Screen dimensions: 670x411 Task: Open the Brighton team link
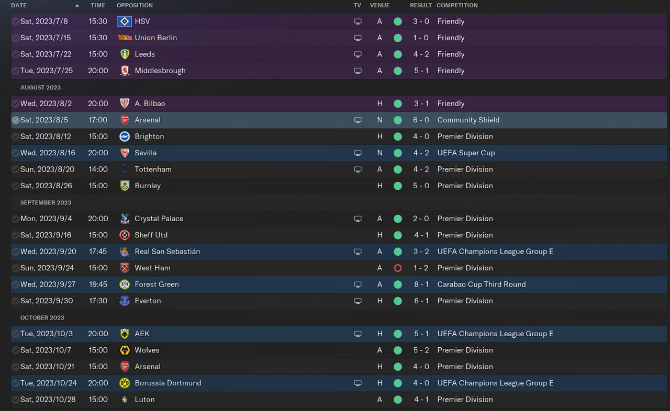pos(149,136)
